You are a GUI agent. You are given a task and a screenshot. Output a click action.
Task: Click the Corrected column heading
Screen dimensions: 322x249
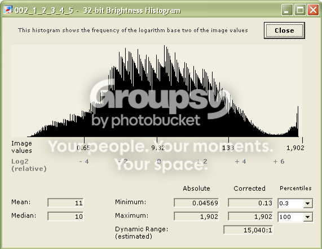[x=249, y=189]
